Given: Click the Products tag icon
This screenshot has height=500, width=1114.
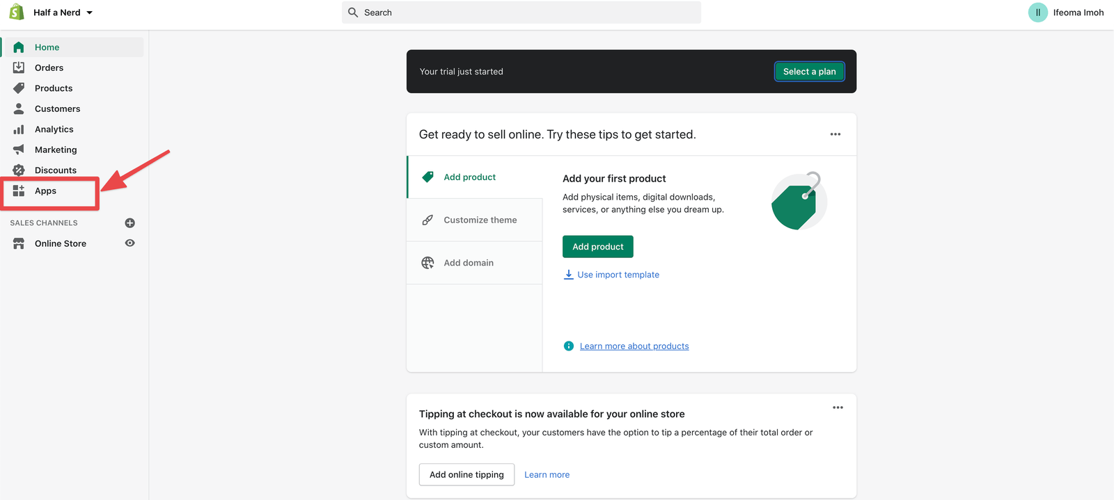Looking at the screenshot, I should coord(19,88).
